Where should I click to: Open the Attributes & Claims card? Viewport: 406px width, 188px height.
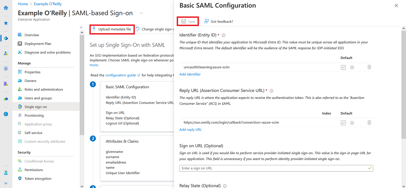point(137,158)
